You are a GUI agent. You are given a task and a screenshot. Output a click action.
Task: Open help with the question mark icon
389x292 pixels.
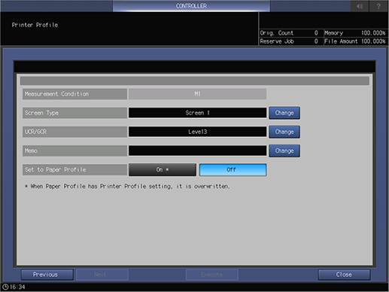(378, 6)
